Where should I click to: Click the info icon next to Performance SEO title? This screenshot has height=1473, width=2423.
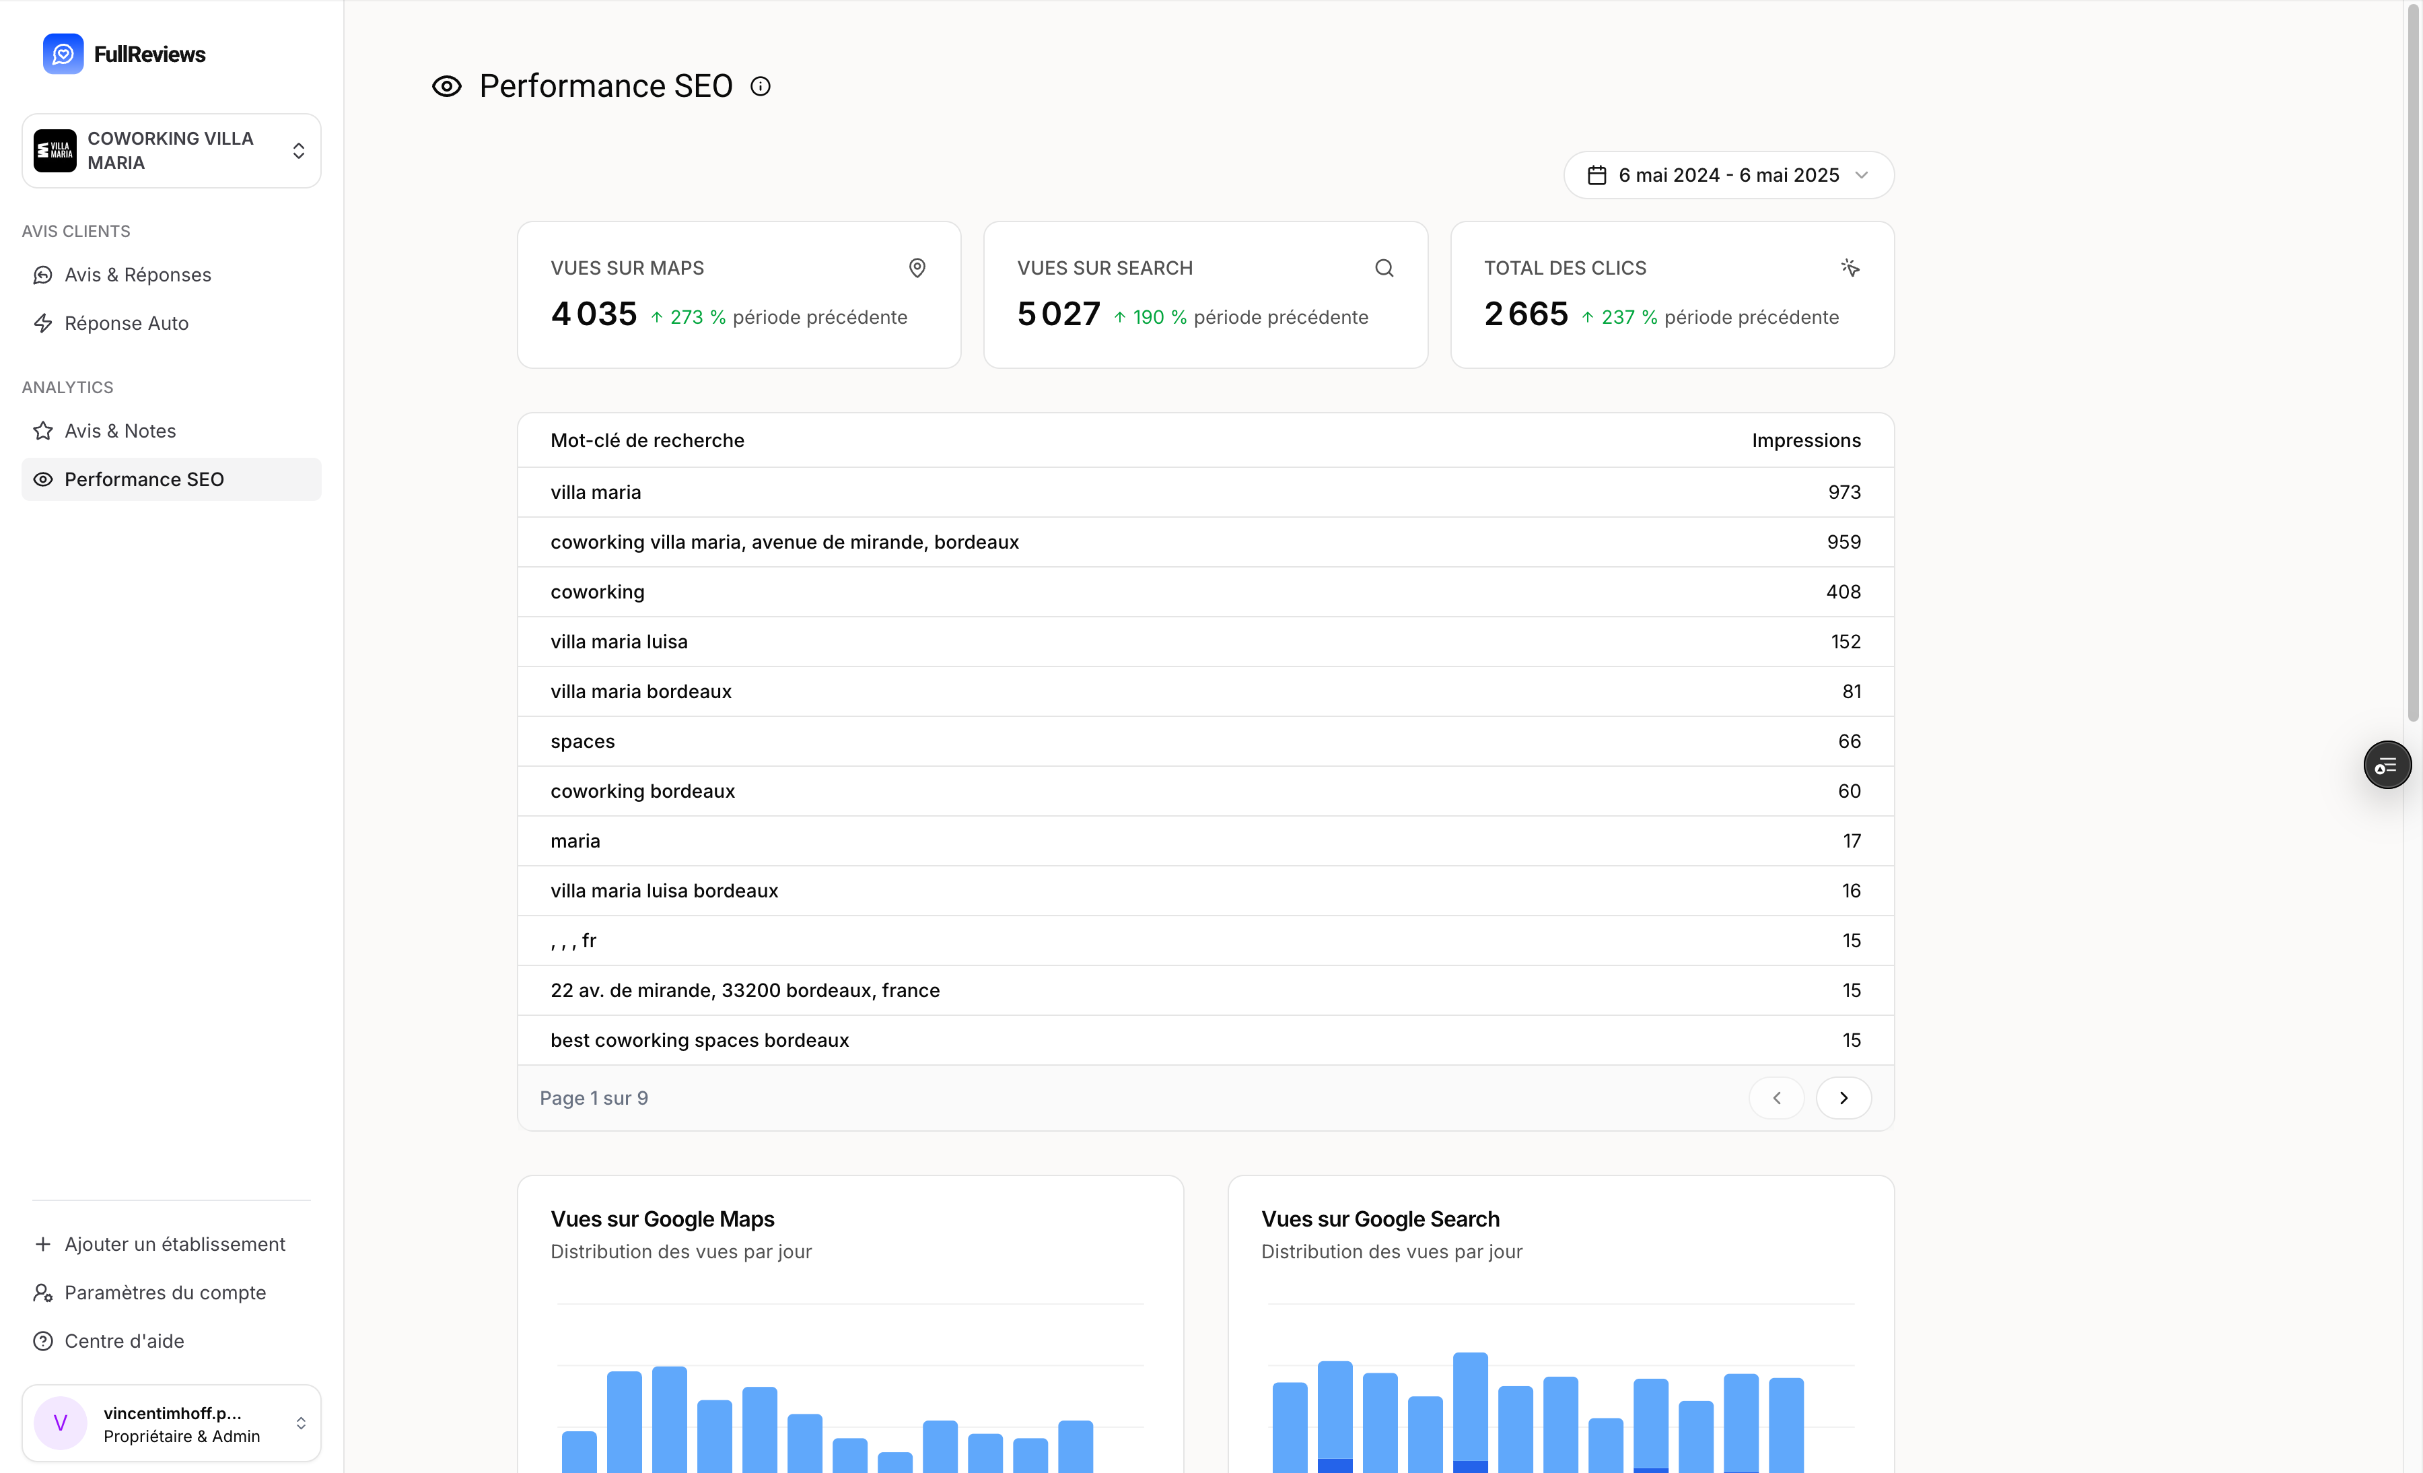point(760,87)
